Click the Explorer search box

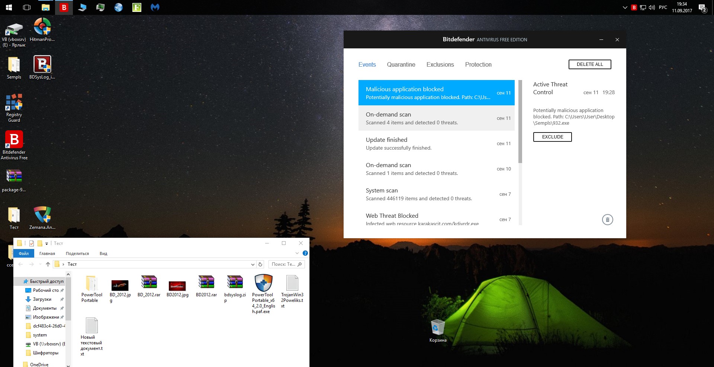pos(286,264)
